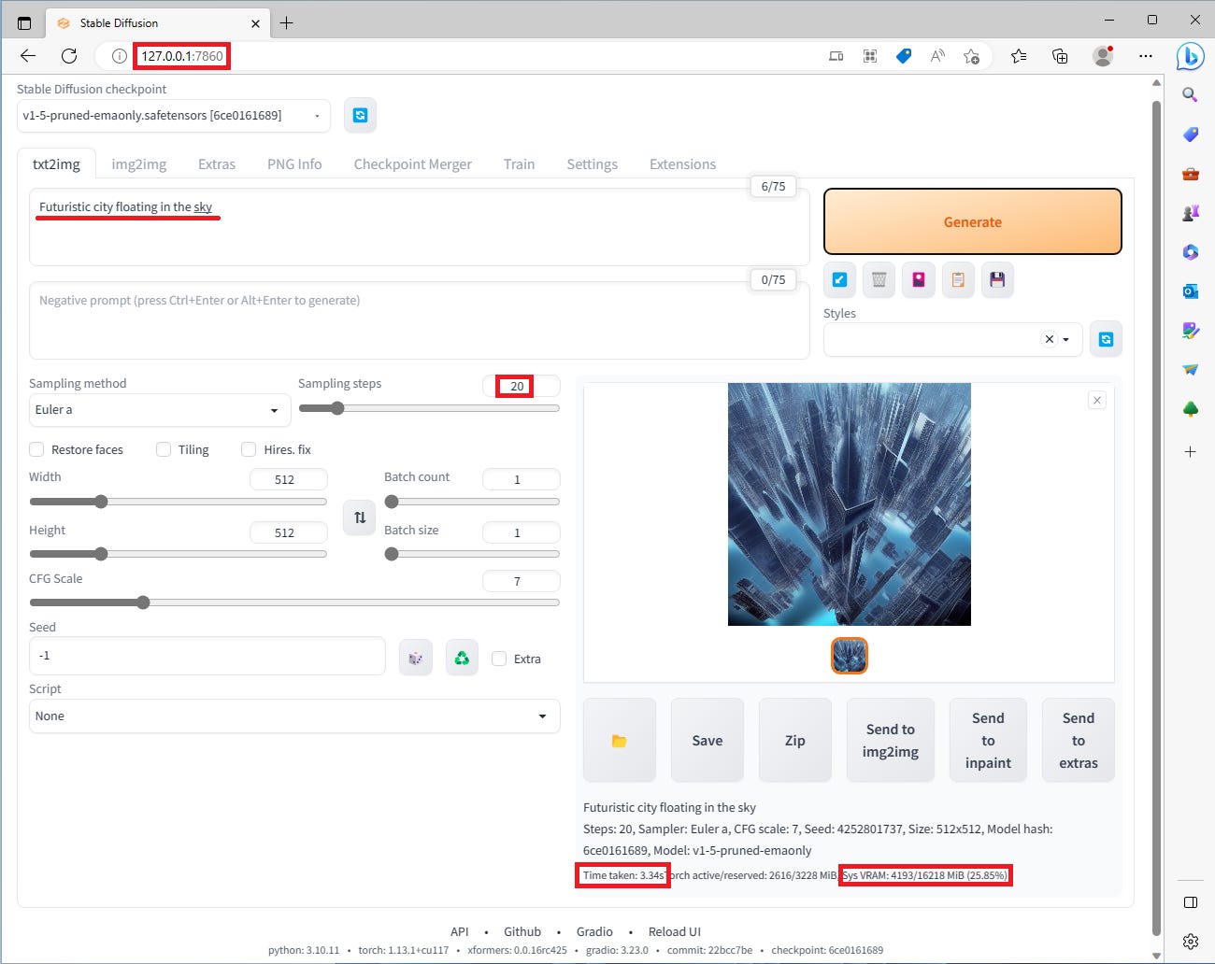The width and height of the screenshot is (1215, 964).
Task: Open the Styles selection dropdown arrow
Action: pos(1065,339)
